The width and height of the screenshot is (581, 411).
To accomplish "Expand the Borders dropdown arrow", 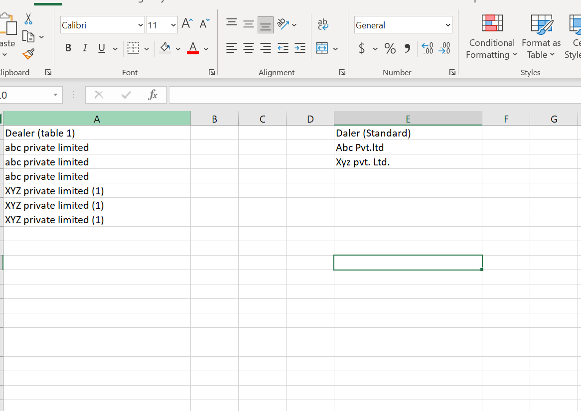I will coord(146,48).
